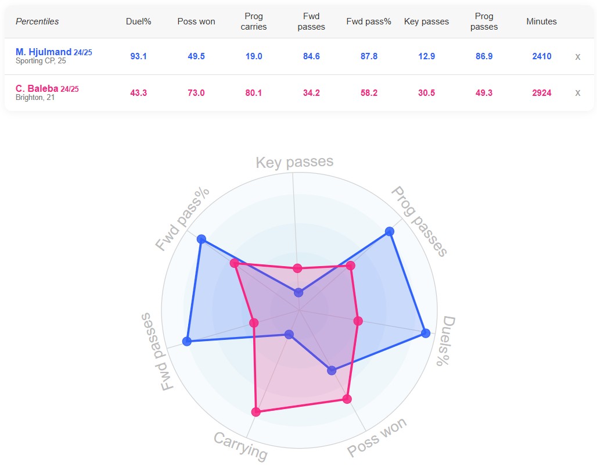This screenshot has width=597, height=466.
Task: Remove C. Baleba row with its x
Action: pyautogui.click(x=577, y=93)
